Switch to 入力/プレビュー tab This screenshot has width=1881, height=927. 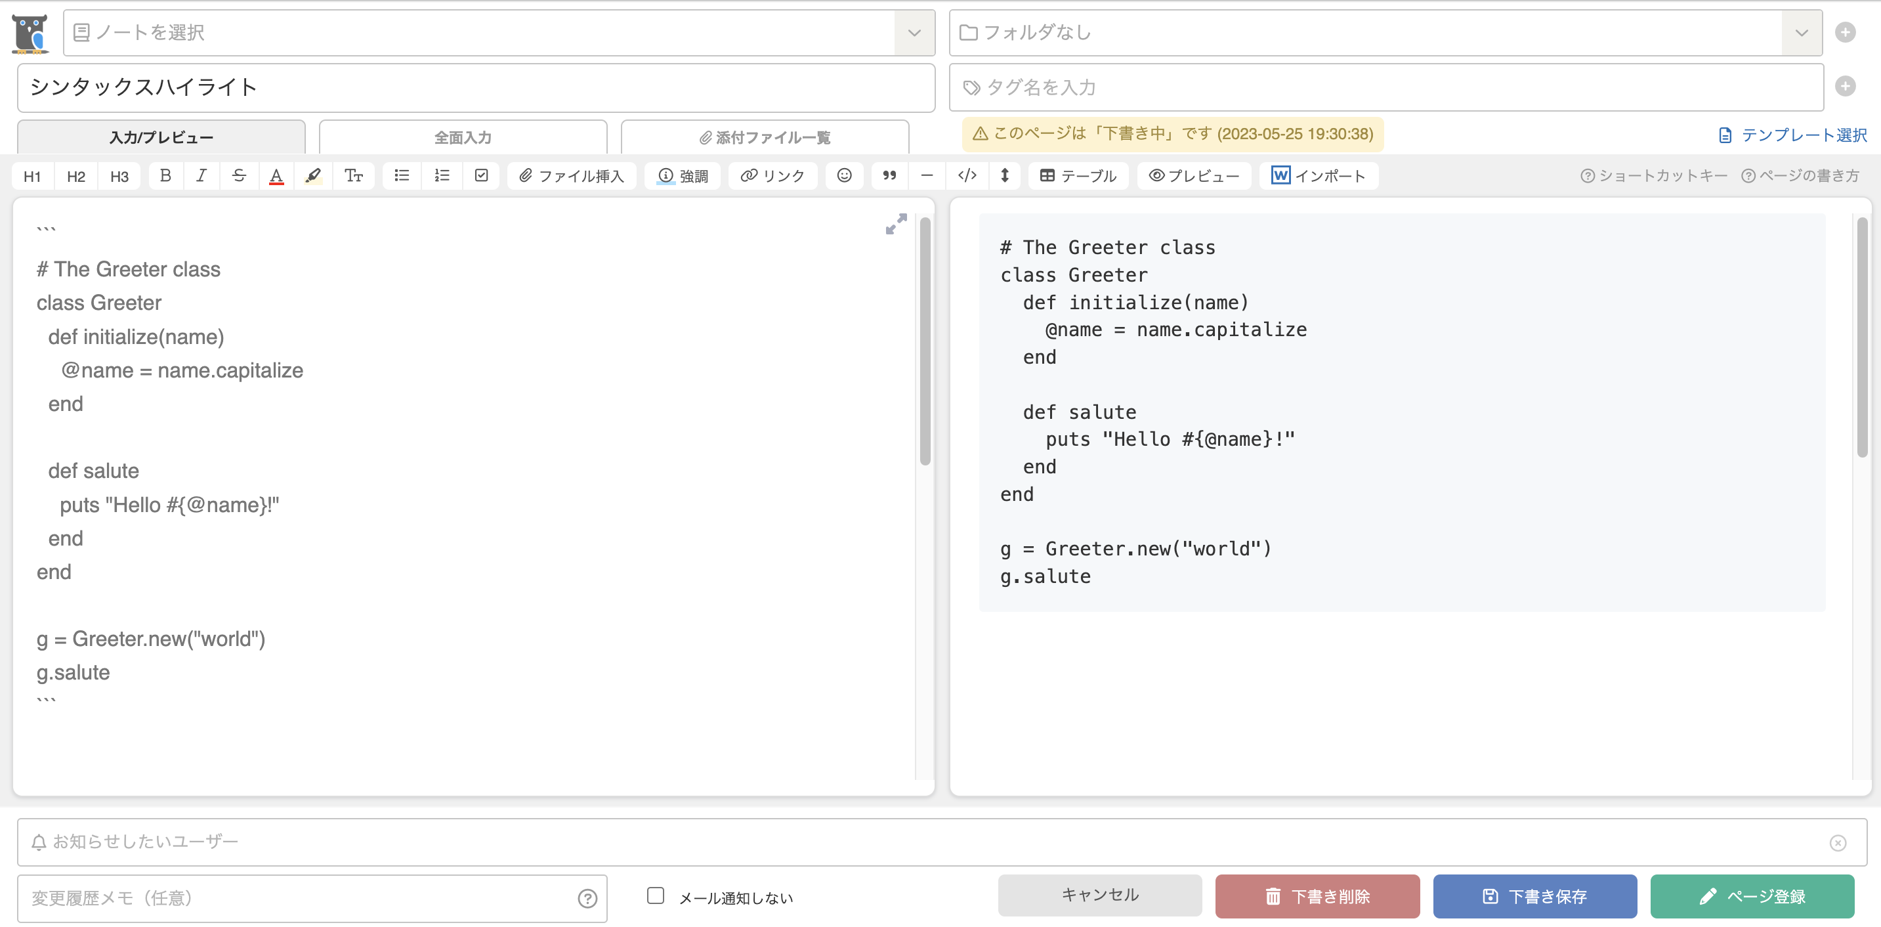pos(161,137)
